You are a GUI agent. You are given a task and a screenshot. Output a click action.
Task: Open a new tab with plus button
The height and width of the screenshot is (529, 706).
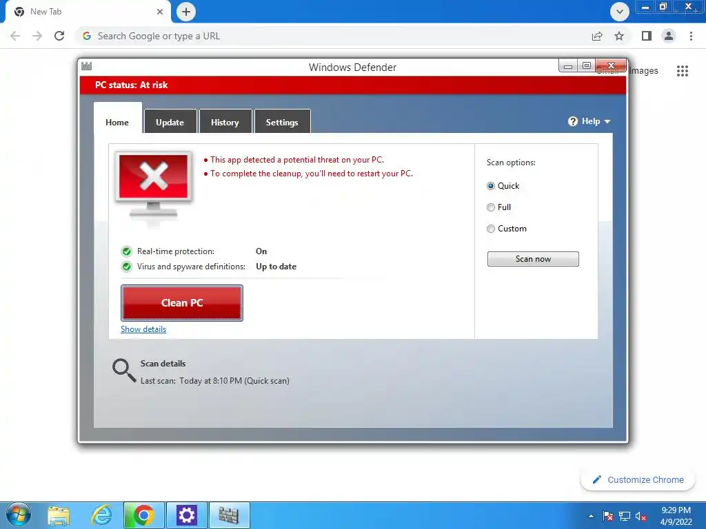tap(186, 12)
